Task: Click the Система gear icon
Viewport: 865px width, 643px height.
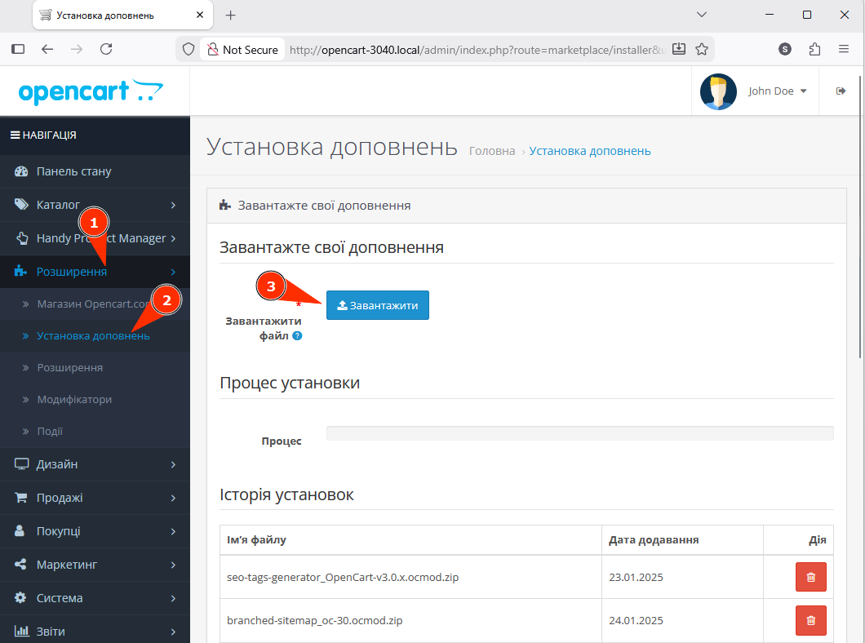Action: tap(20, 598)
